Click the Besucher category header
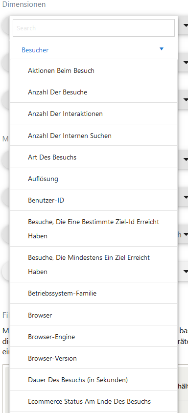The height and width of the screenshot is (413, 188). pos(94,50)
